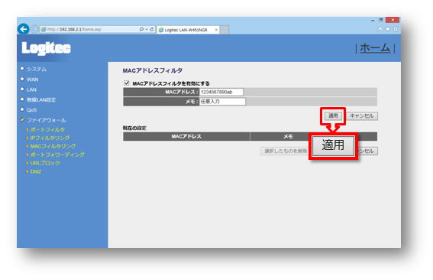Click the 現在の設定 section label
433x280 pixels.
pos(134,128)
